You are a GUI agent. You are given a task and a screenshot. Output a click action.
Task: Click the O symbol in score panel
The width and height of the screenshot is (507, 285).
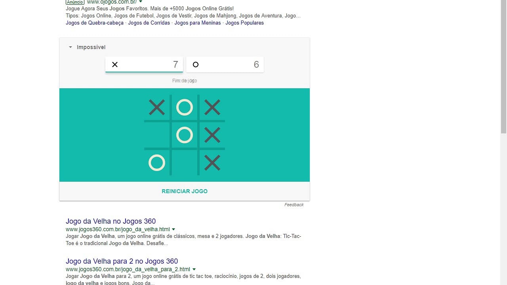click(x=196, y=65)
